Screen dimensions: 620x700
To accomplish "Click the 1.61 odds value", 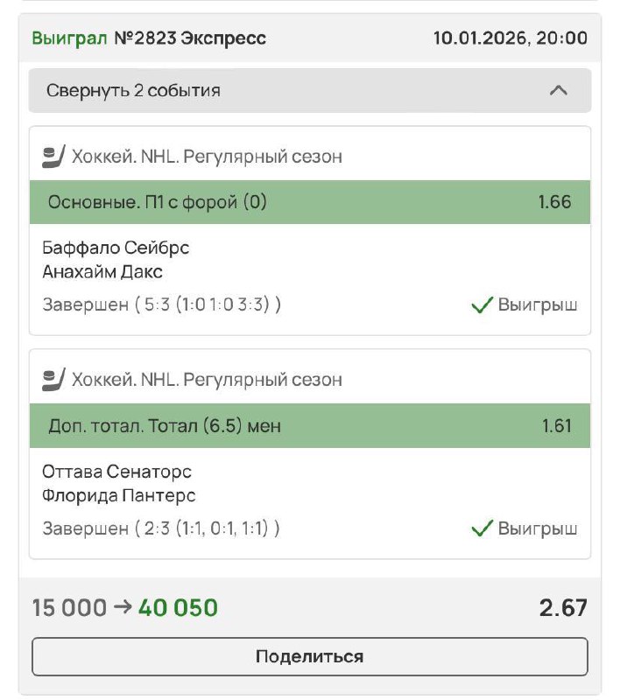I will click(x=556, y=426).
